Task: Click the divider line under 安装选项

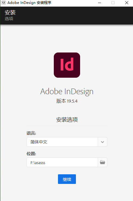Action: (67, 126)
